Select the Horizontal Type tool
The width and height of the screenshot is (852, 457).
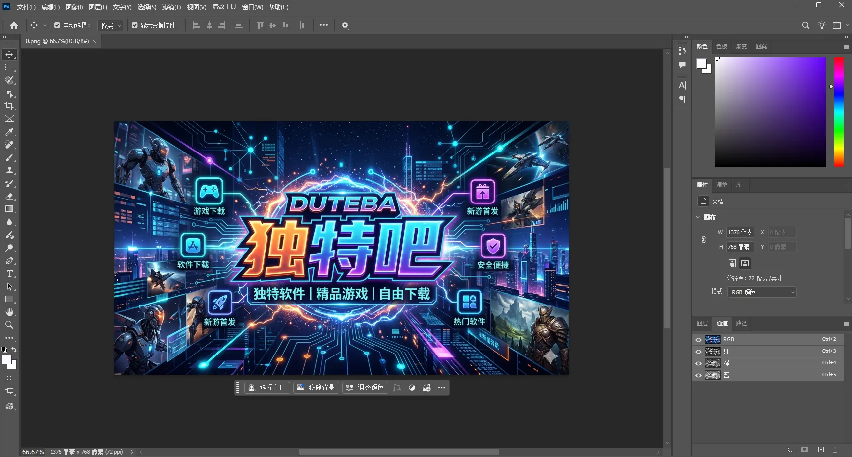click(9, 273)
